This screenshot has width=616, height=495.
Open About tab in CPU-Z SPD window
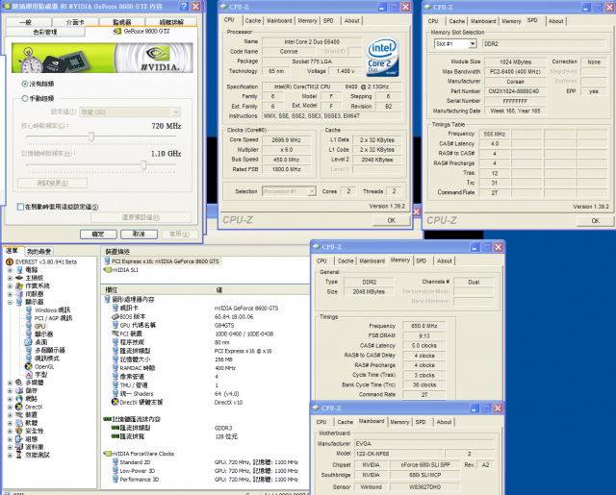pyautogui.click(x=555, y=21)
